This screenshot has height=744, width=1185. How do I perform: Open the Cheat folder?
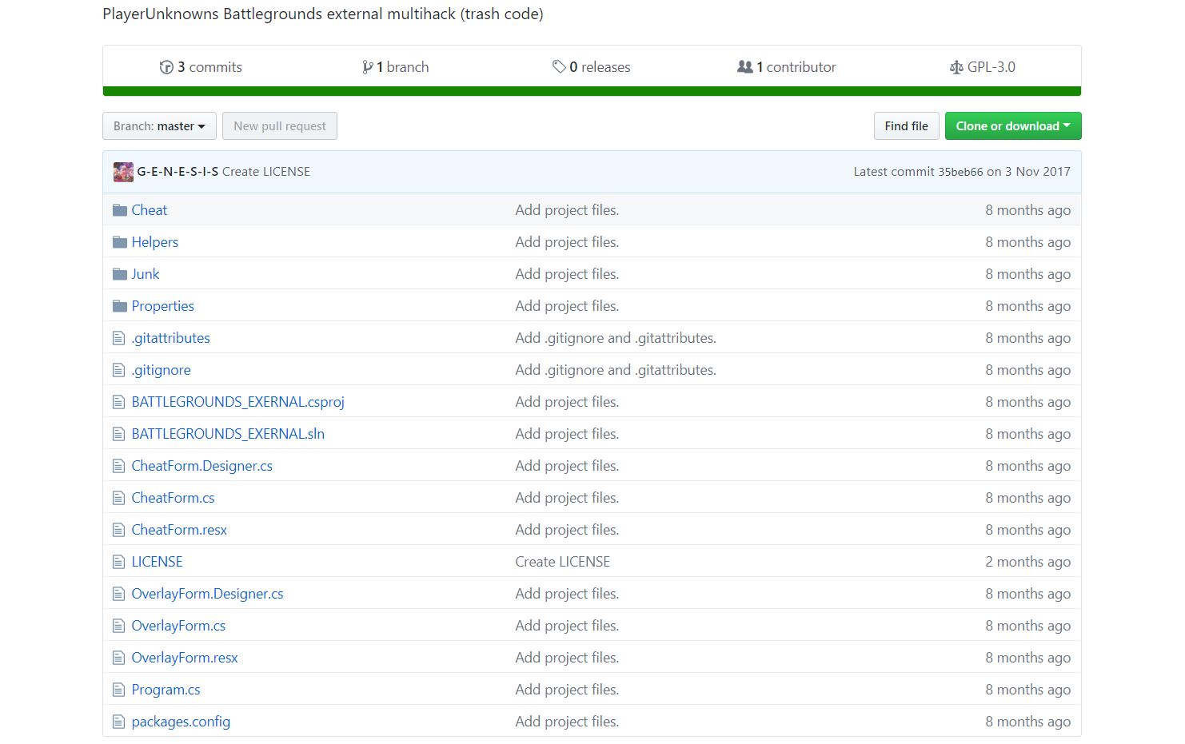150,210
